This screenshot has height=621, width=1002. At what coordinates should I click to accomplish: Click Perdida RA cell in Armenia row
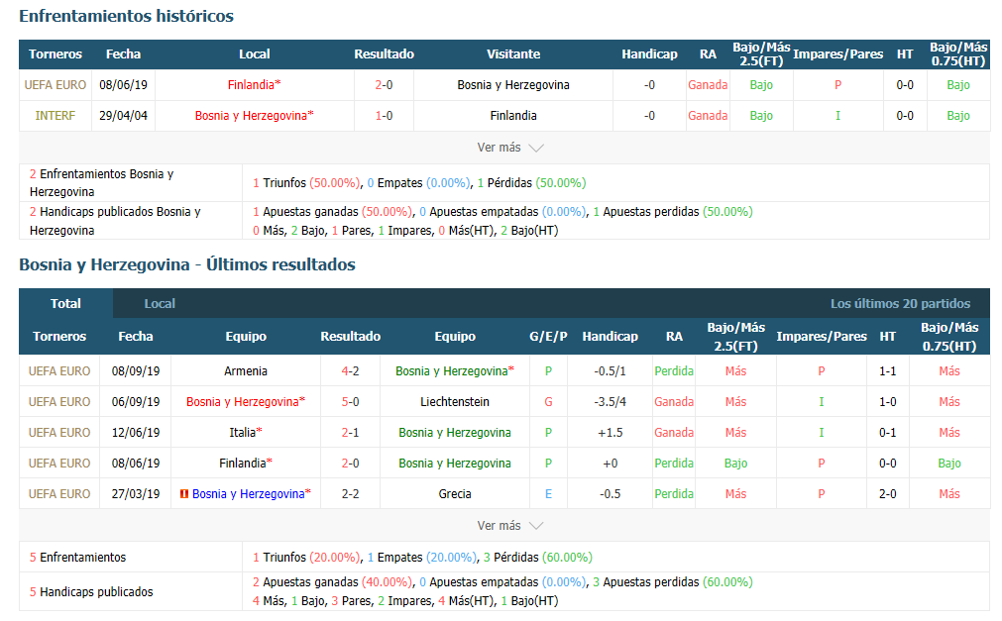pyautogui.click(x=674, y=371)
